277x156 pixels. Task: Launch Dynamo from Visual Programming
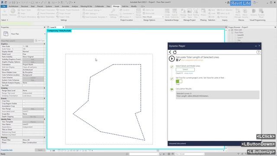tap(254, 13)
